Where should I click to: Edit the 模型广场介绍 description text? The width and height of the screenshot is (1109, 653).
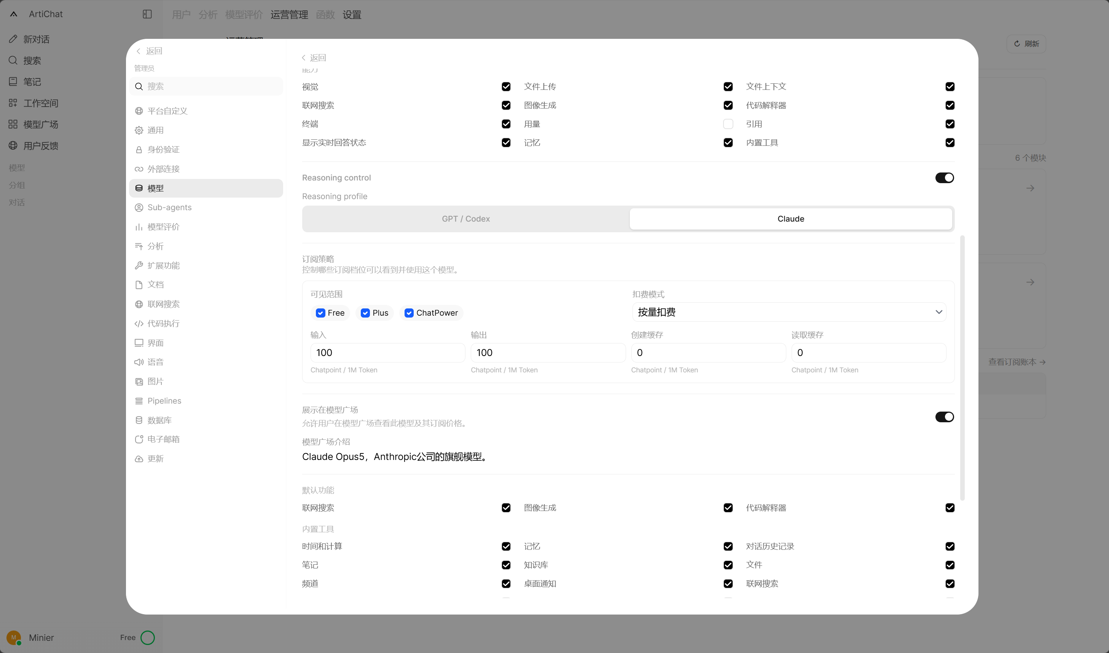click(x=628, y=457)
